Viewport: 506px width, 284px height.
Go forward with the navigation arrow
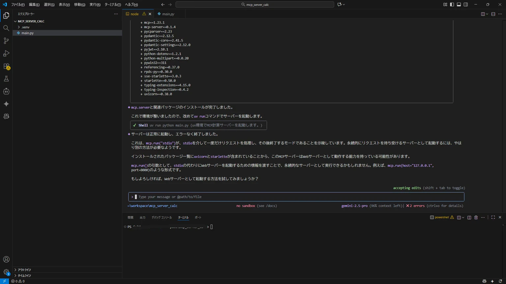[170, 5]
